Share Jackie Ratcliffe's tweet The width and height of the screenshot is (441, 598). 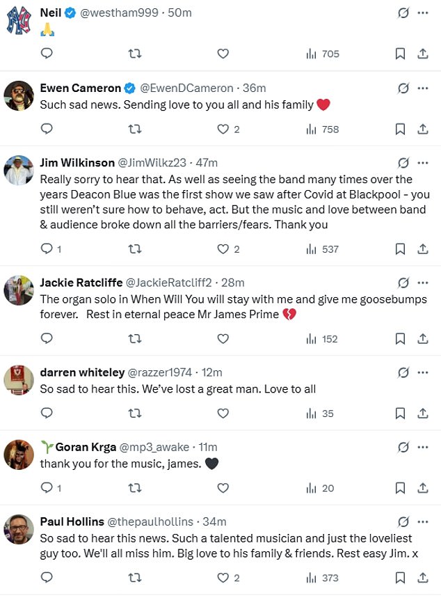[422, 339]
